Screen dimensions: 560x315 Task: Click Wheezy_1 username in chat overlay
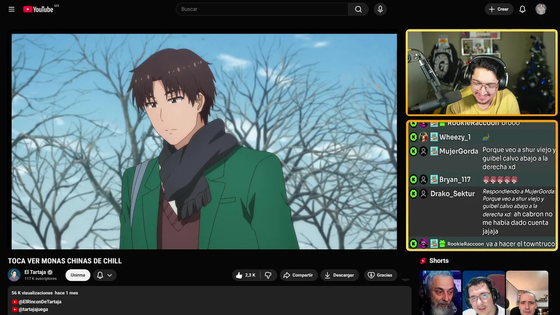click(x=455, y=137)
